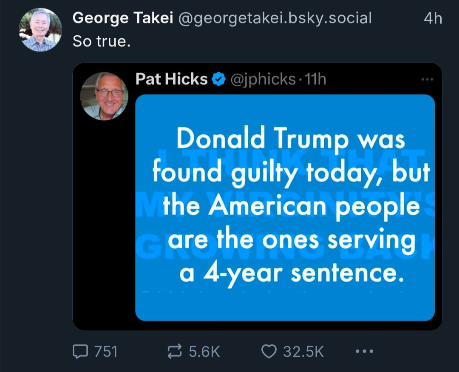Open George Takei's profile avatar
The width and height of the screenshot is (459, 372).
(x=40, y=30)
